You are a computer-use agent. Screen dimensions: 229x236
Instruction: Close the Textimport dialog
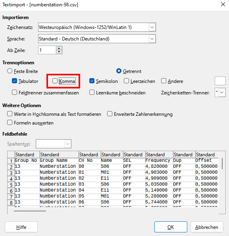click(x=223, y=4)
